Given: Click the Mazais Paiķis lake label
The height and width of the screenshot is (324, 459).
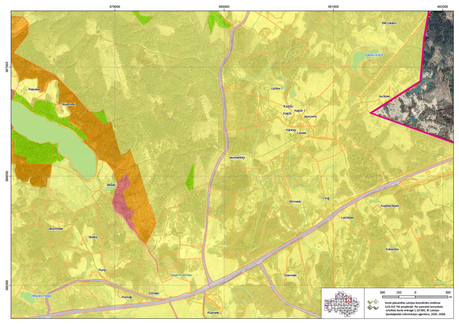Looking at the screenshot, I should click(x=42, y=296).
